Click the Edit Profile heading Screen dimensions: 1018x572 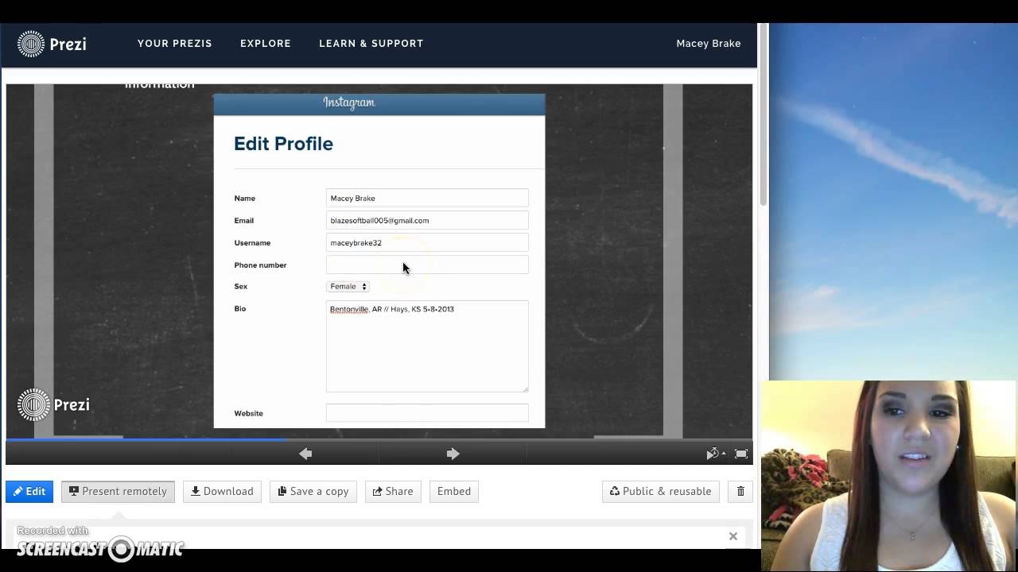pyautogui.click(x=283, y=144)
